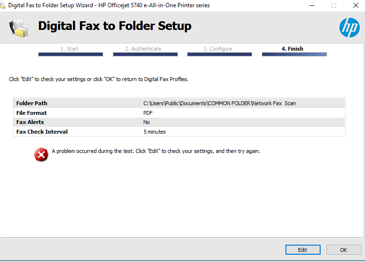Click the HP logo icon
Image resolution: width=365 pixels, height=262 pixels.
[x=350, y=28]
